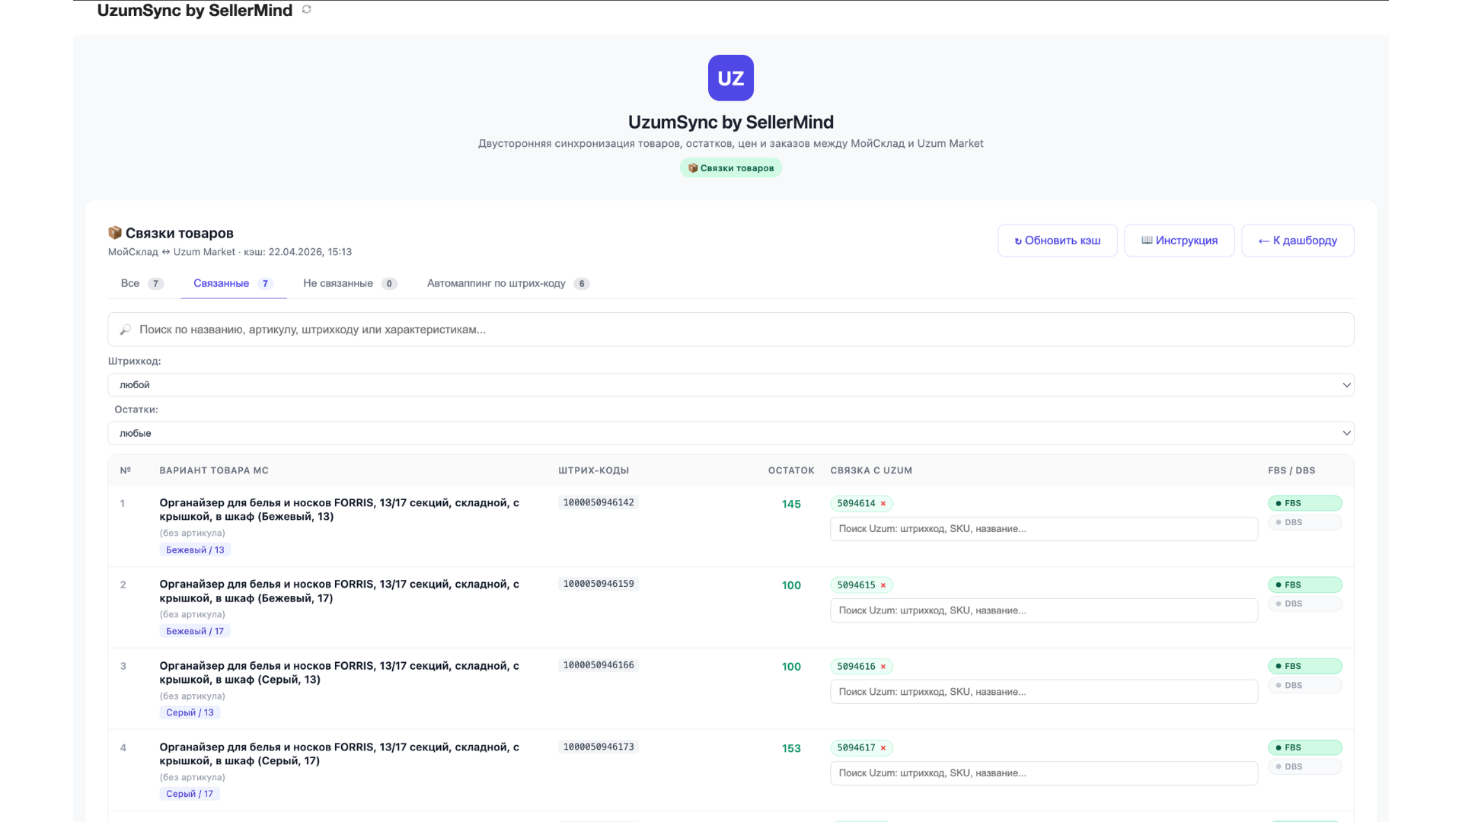The image size is (1462, 822).
Task: Open the Инструкция guide button
Action: click(1179, 241)
